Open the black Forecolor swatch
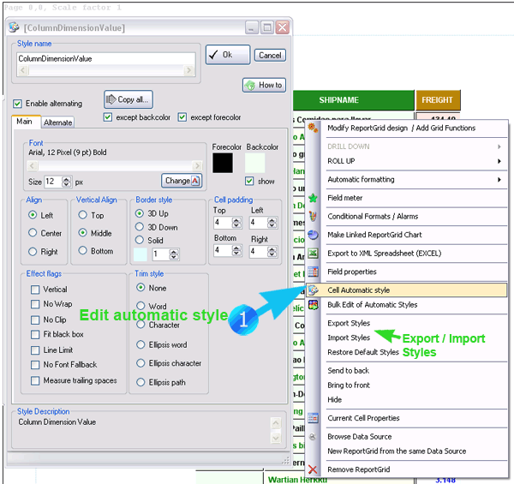514x484 pixels. 223,163
